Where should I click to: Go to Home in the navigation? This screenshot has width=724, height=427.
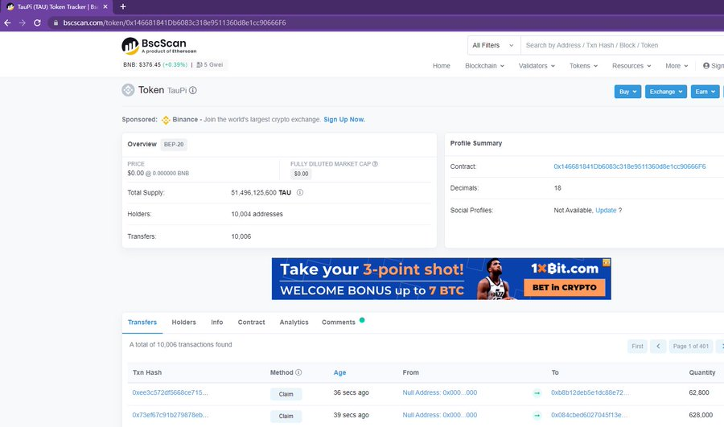(442, 66)
